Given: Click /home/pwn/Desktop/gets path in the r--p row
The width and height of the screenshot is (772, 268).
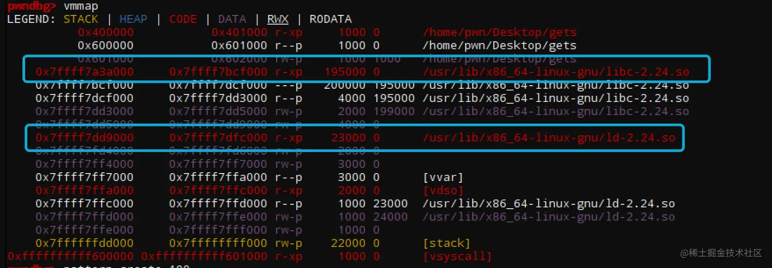Looking at the screenshot, I should [x=500, y=45].
